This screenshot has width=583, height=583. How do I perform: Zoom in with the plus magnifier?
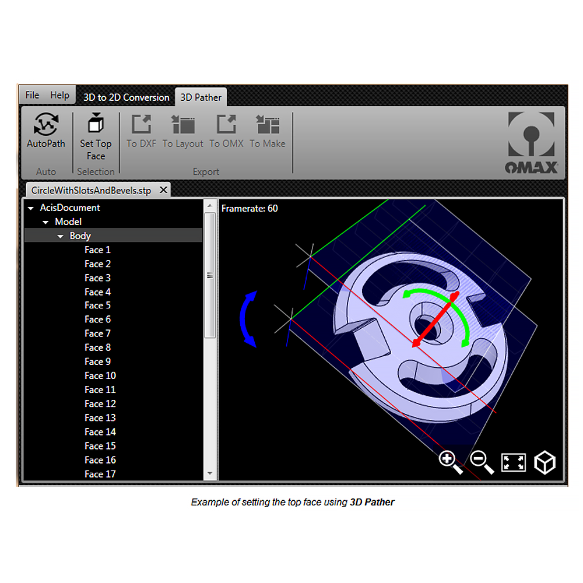click(449, 462)
